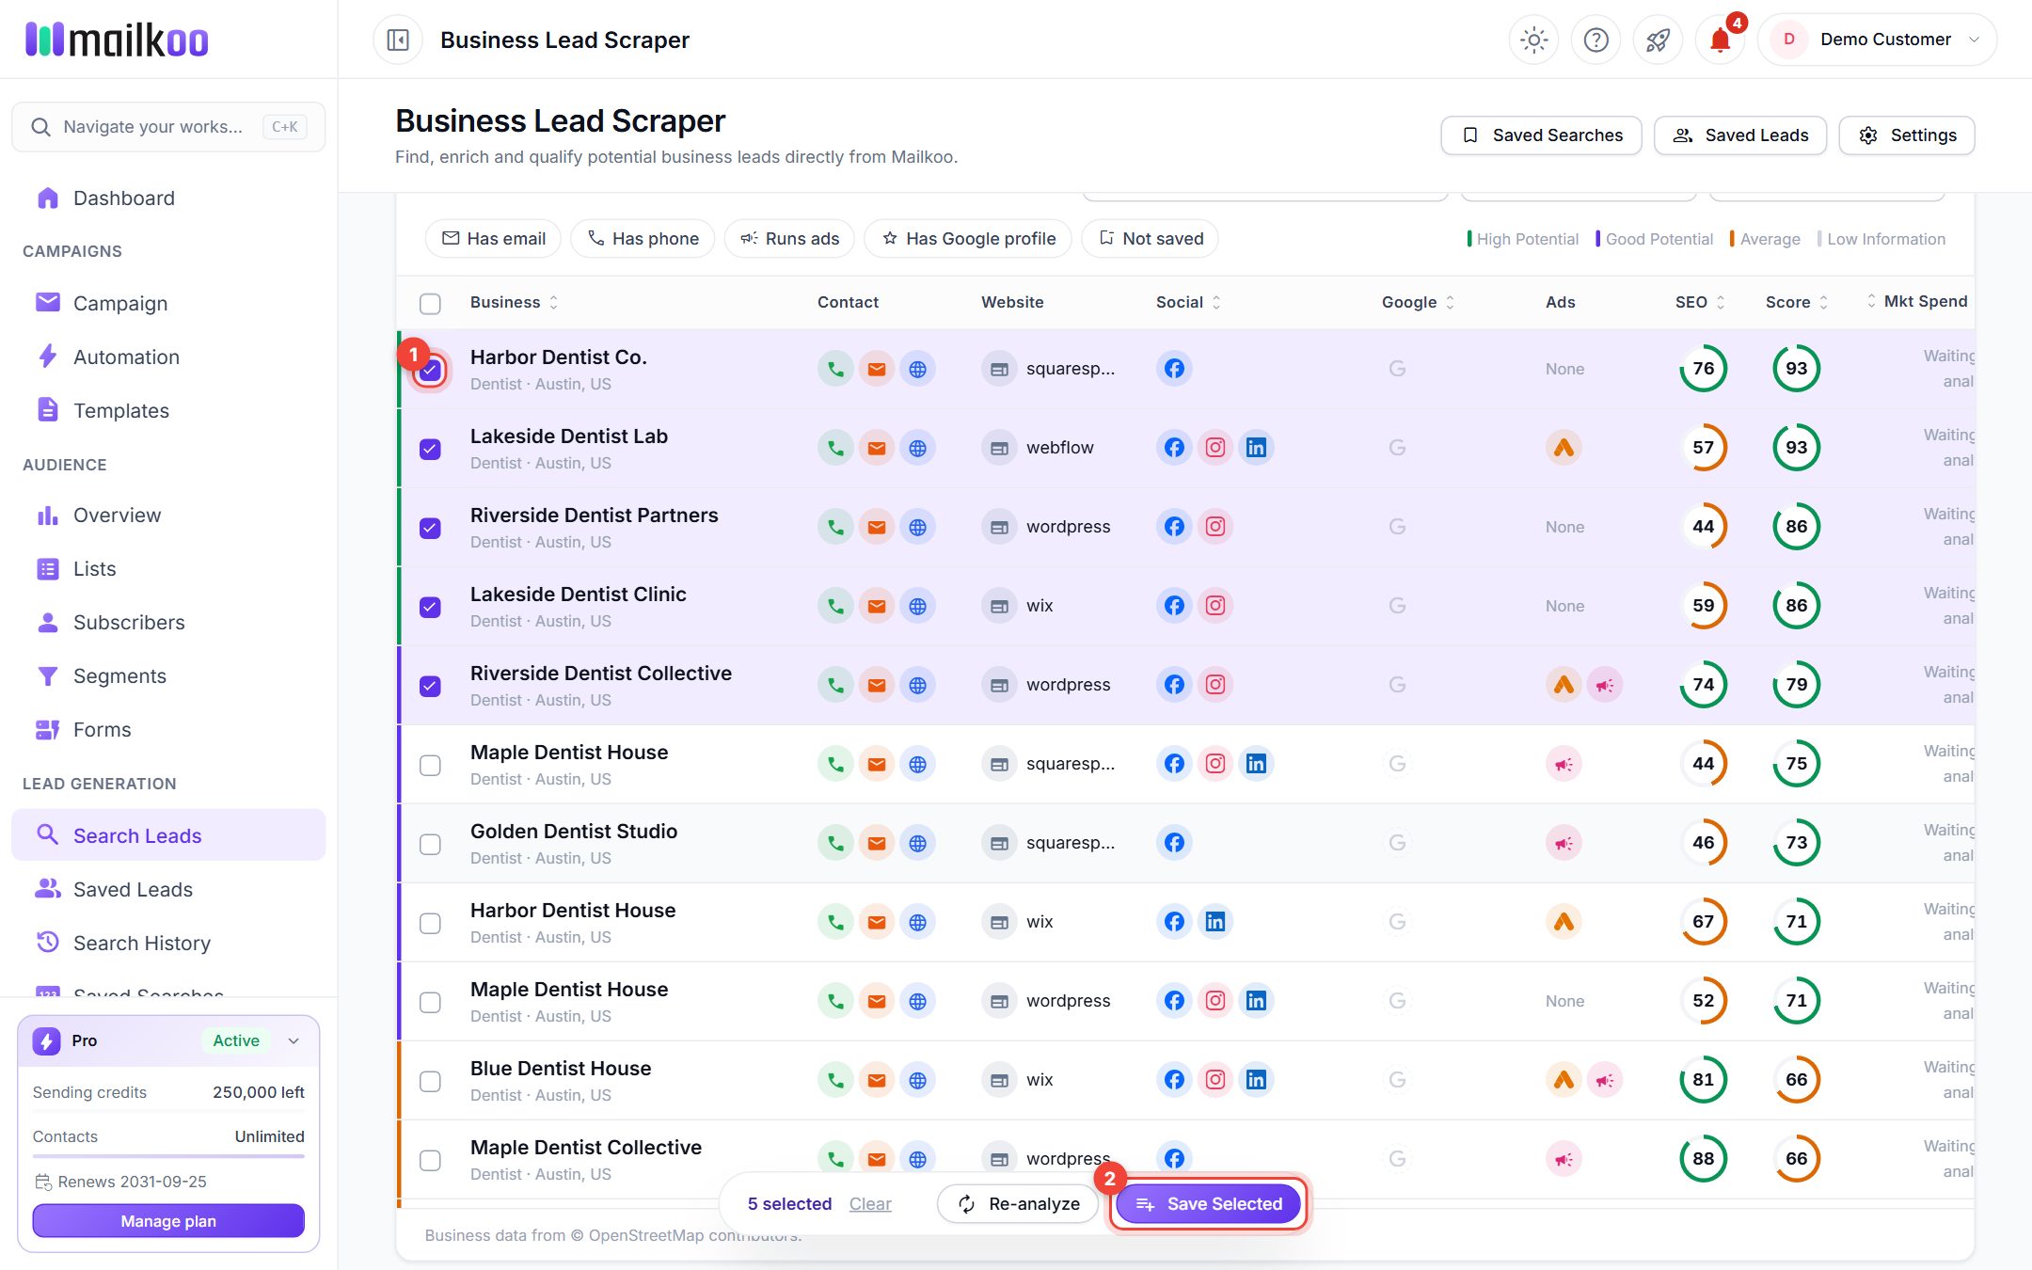The width and height of the screenshot is (2032, 1270).
Task: Call Harbor Dentist Co. phone icon
Action: pos(835,369)
